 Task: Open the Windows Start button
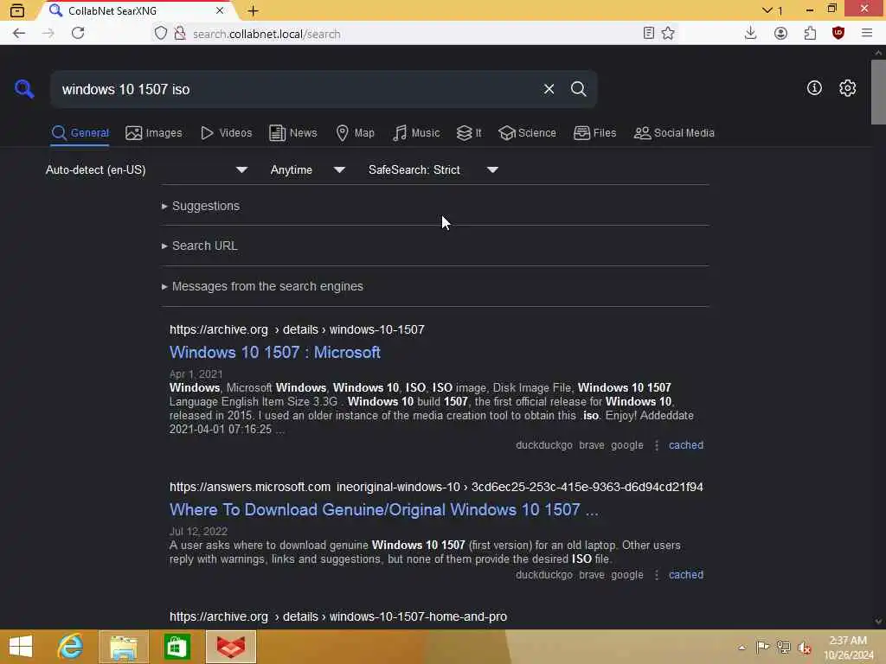tap(21, 647)
